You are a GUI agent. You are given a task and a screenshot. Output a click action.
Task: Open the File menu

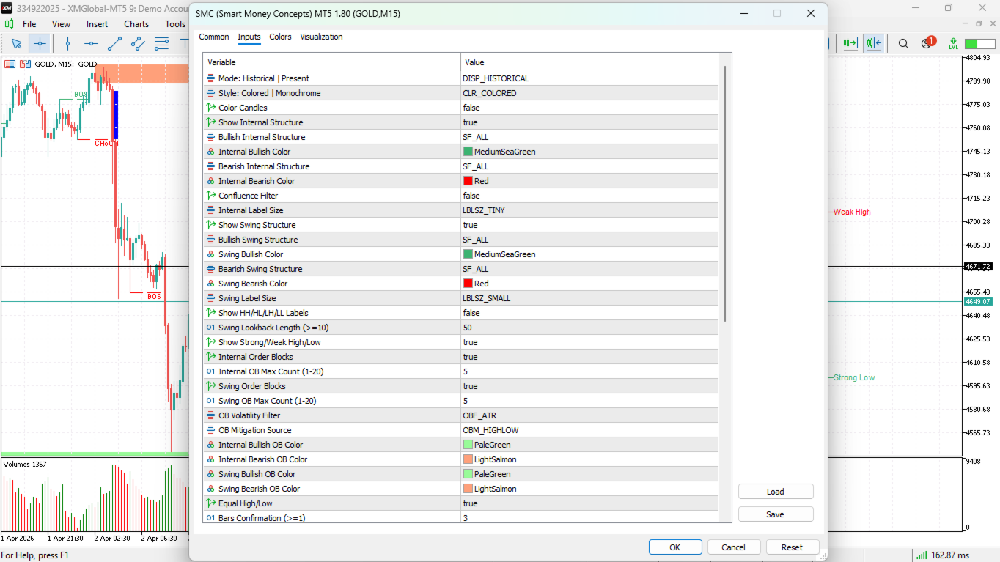point(29,24)
